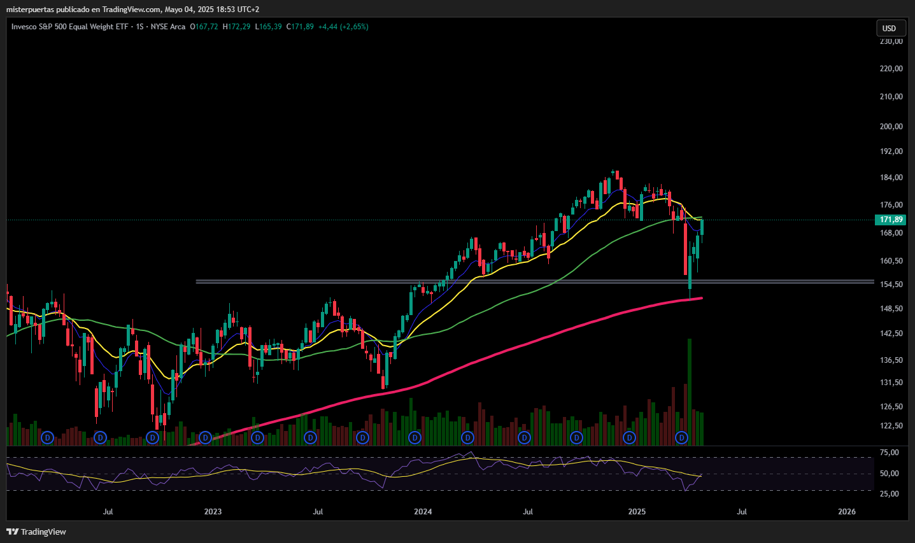Select the most recent dividend D marker
Screen dimensions: 915x543
tap(682, 437)
